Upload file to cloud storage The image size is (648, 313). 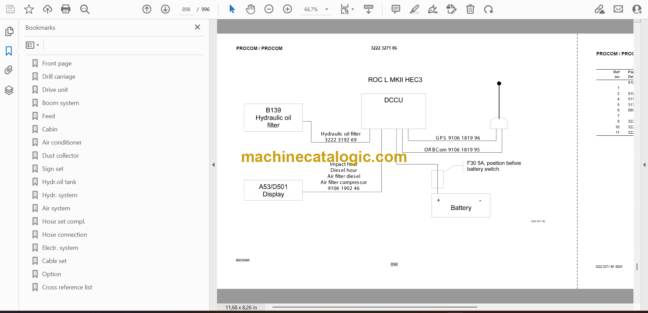[48, 9]
